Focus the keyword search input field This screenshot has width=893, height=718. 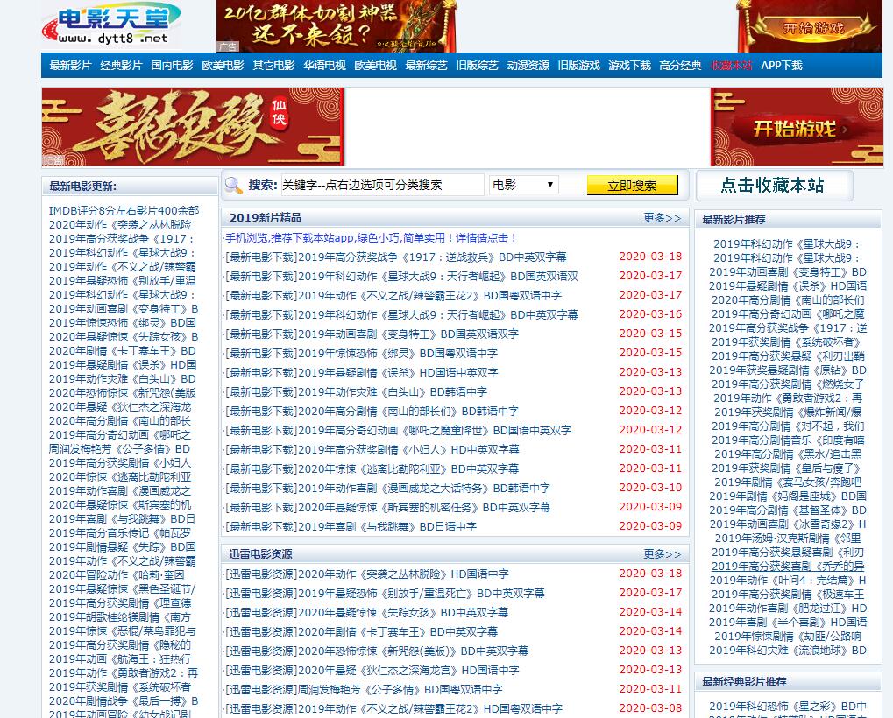380,185
